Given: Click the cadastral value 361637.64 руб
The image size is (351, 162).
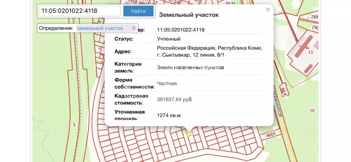Looking at the screenshot, I should [174, 99].
